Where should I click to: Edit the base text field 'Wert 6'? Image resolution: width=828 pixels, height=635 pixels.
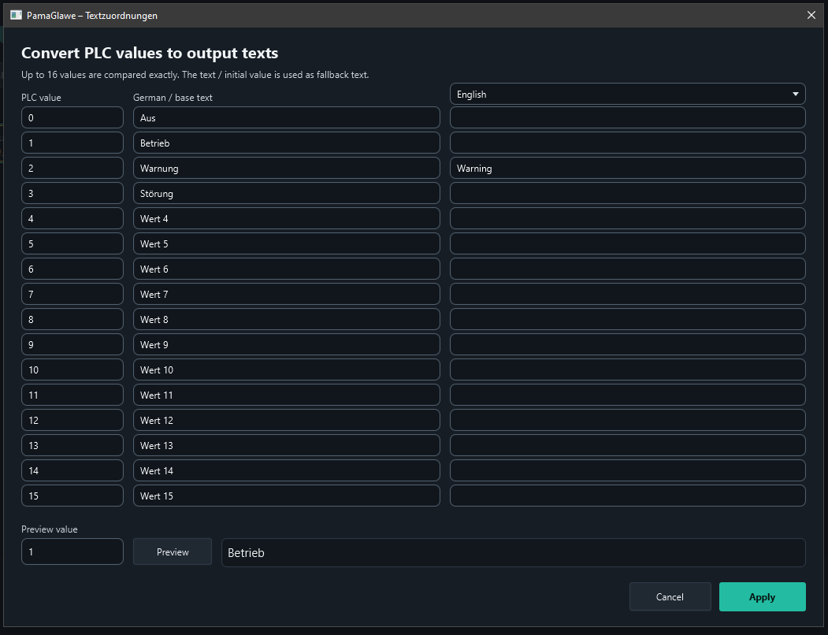coord(286,269)
